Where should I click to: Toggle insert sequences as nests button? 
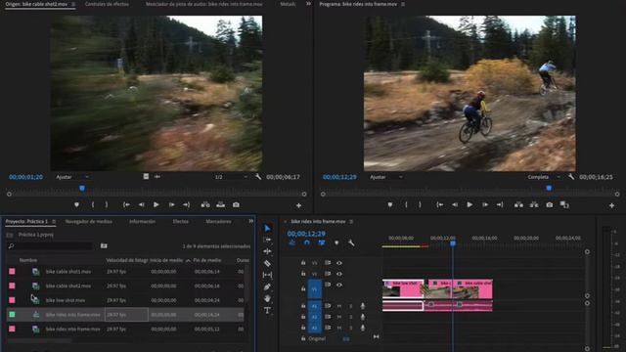[x=292, y=242]
